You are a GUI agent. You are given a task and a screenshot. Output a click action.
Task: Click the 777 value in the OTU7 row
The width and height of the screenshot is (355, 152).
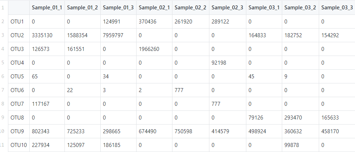click(x=227, y=104)
